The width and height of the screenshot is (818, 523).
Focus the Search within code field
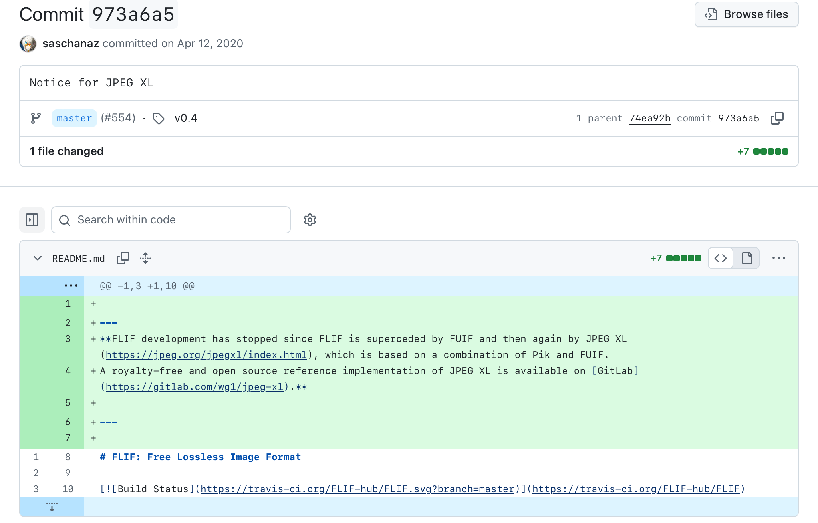(171, 220)
